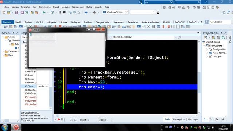Run the project with the green play button
Image resolution: width=233 pixels, height=131 pixels.
[x=44, y=12]
